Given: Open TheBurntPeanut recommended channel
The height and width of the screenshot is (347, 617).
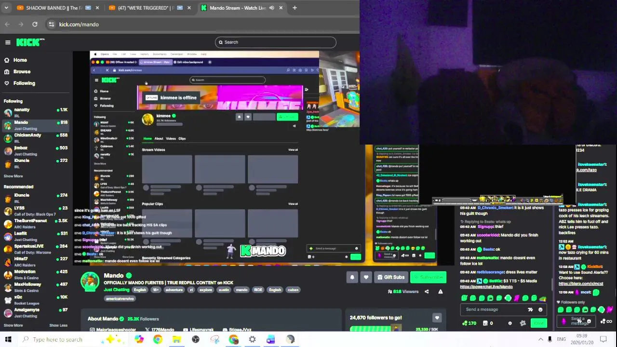Looking at the screenshot, I should pos(36,223).
